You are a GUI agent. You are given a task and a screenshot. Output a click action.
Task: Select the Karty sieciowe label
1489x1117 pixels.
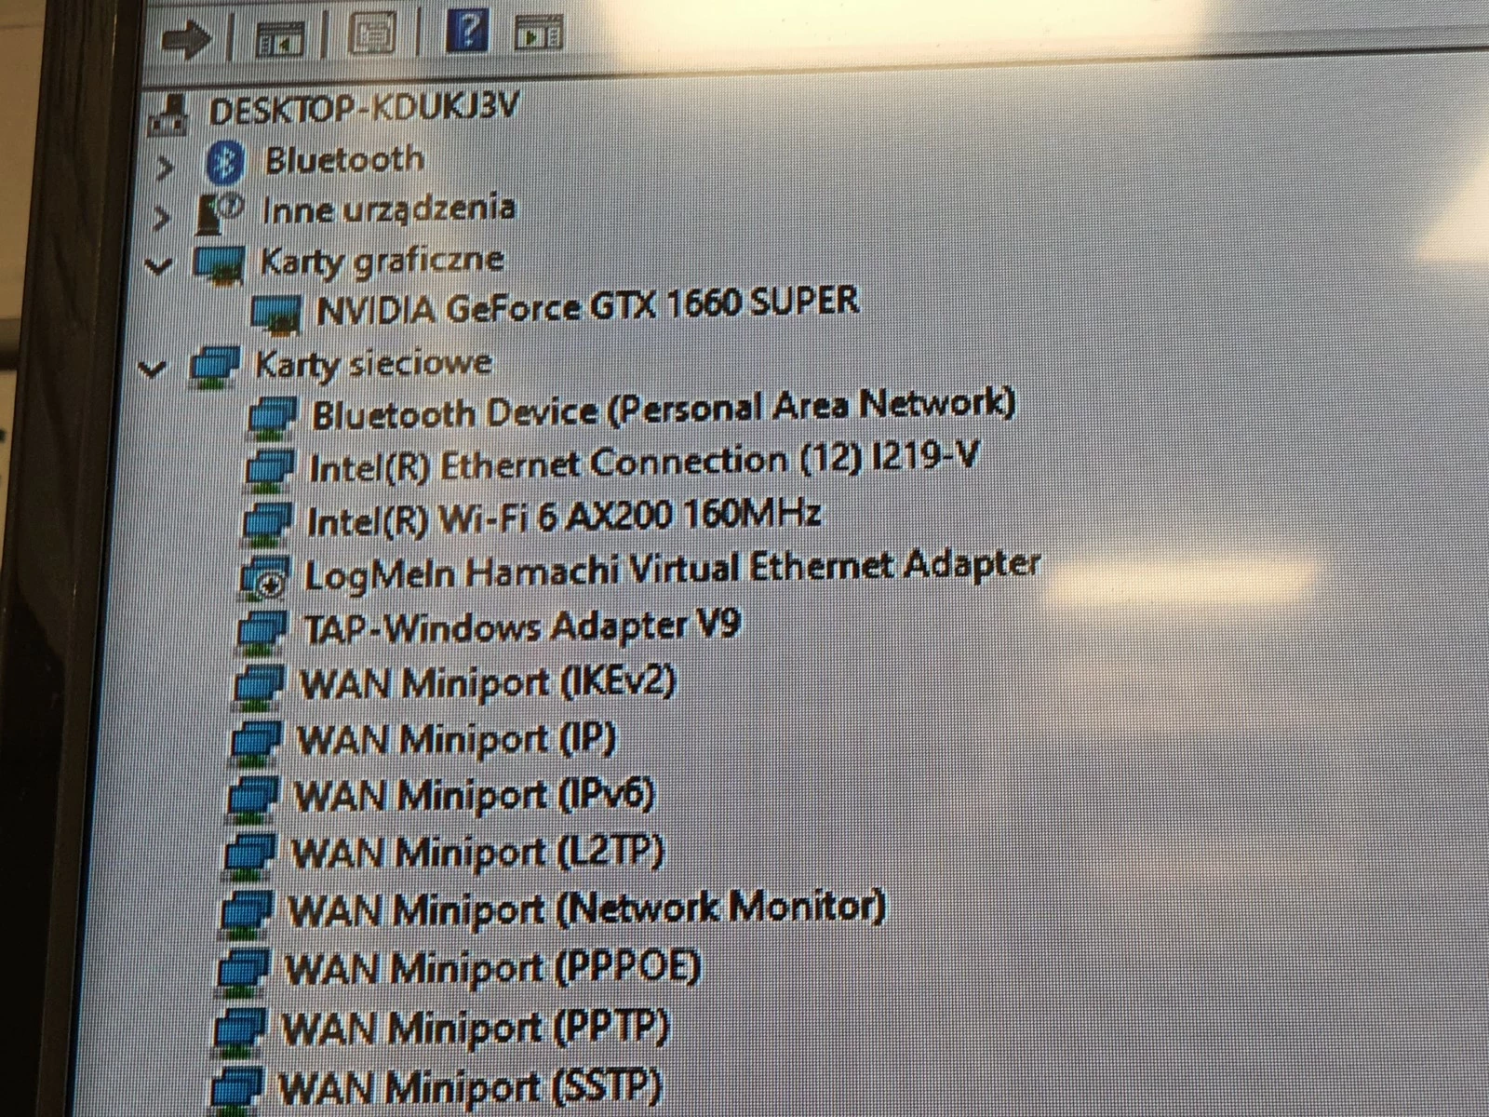(373, 363)
